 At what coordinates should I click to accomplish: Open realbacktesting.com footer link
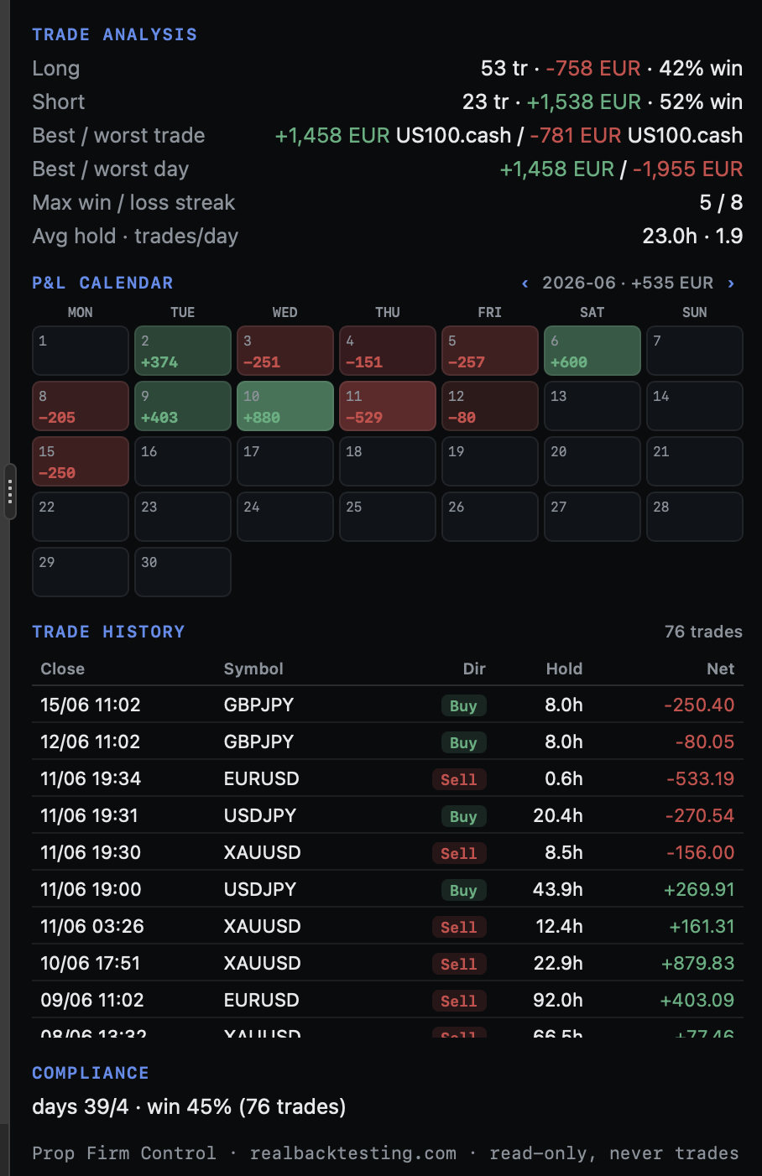click(353, 1153)
